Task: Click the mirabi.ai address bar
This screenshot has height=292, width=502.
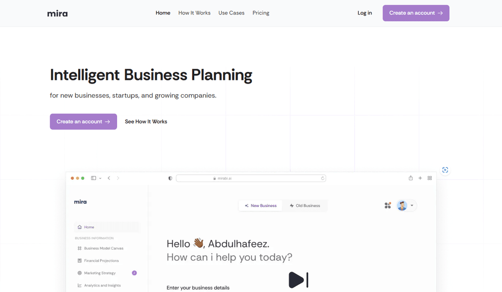Action: [x=251, y=178]
